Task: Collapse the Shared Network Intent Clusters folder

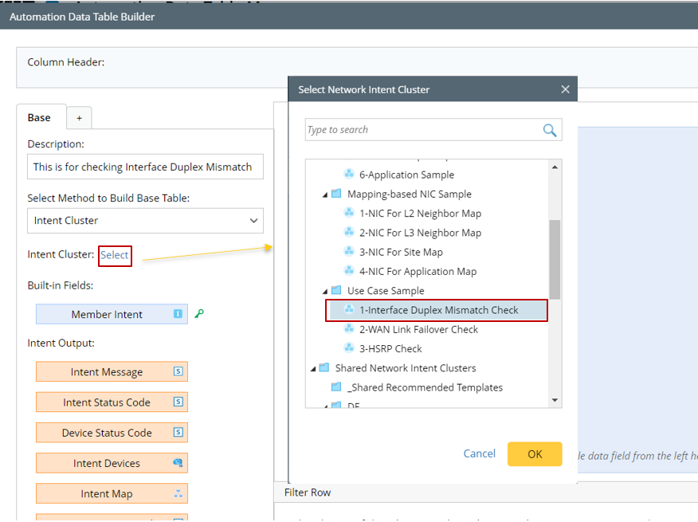Action: (x=312, y=368)
